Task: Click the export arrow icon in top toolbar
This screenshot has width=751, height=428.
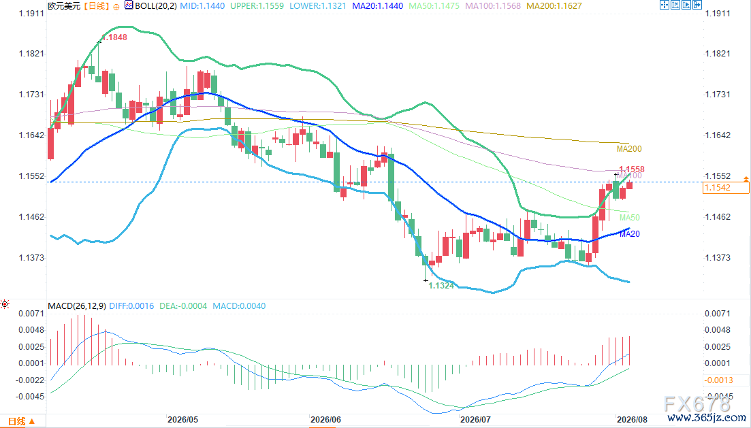Action: (697, 5)
